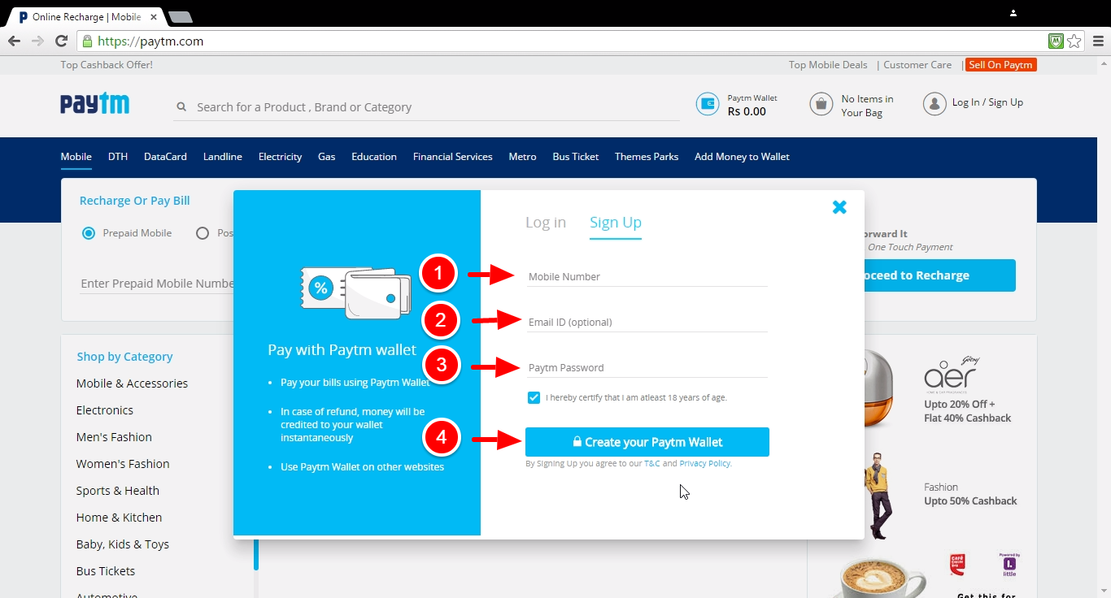Click the Enter Prepaid Mobile Number field
Image resolution: width=1111 pixels, height=598 pixels.
(157, 284)
